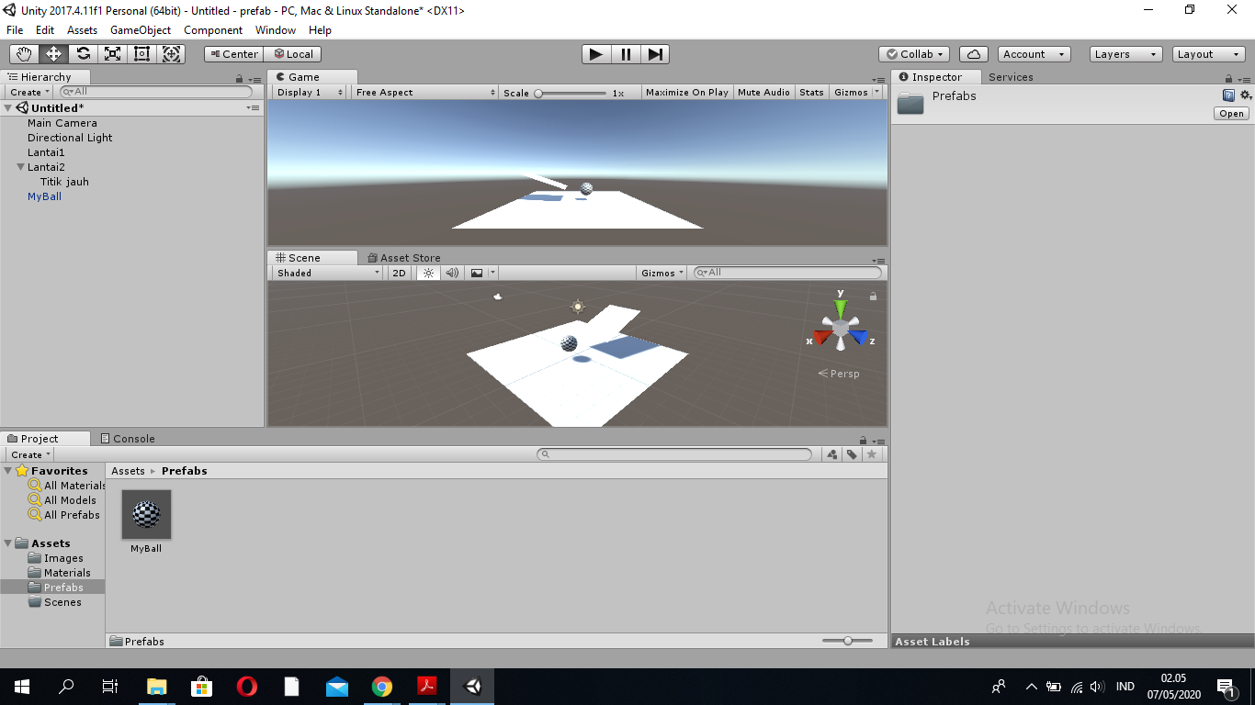Open the Free Aspect dropdown
1255x705 pixels.
coord(425,92)
